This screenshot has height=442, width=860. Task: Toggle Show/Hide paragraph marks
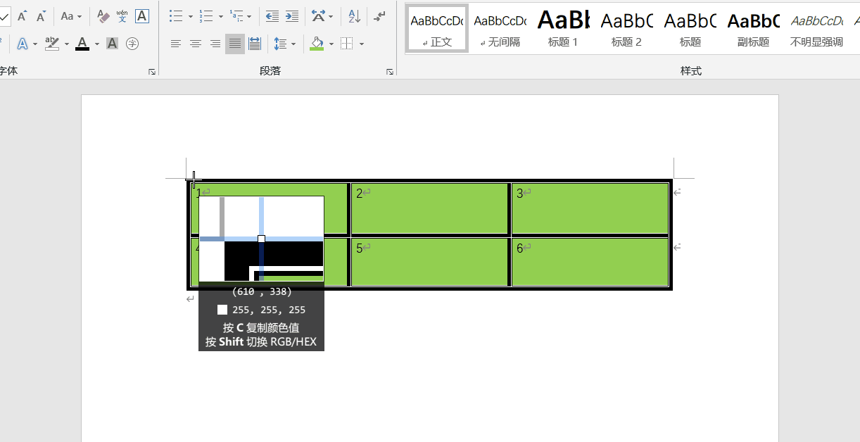[380, 16]
